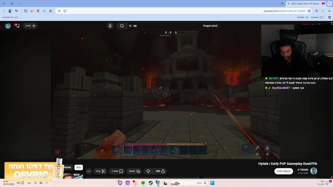333x187 pixels.
Task: Open the All Bookmarks folder (כל הסימניות)
Action: [x=10, y=17]
